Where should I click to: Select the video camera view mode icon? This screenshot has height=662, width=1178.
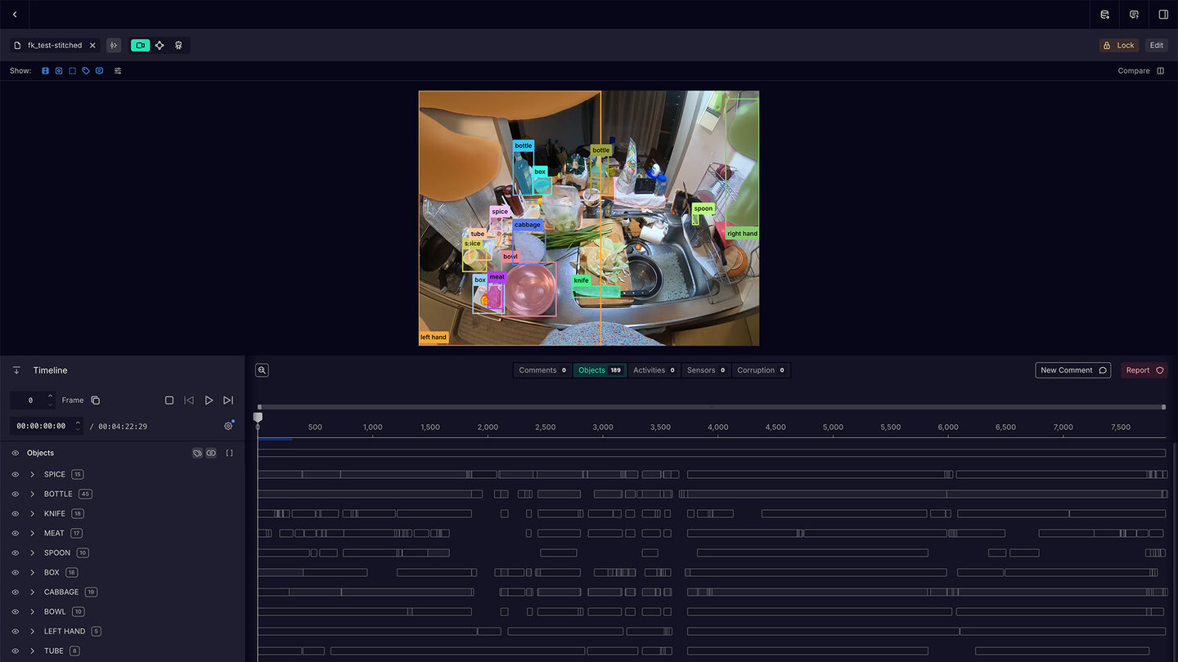141,46
